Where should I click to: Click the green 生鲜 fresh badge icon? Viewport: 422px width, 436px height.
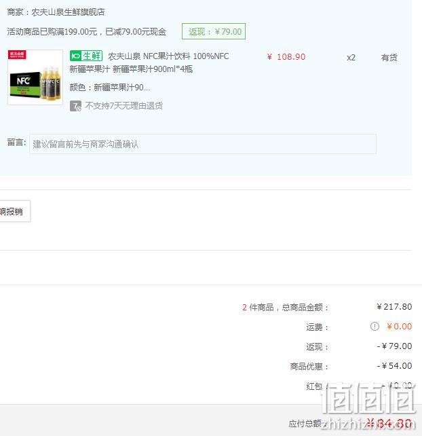tap(86, 56)
